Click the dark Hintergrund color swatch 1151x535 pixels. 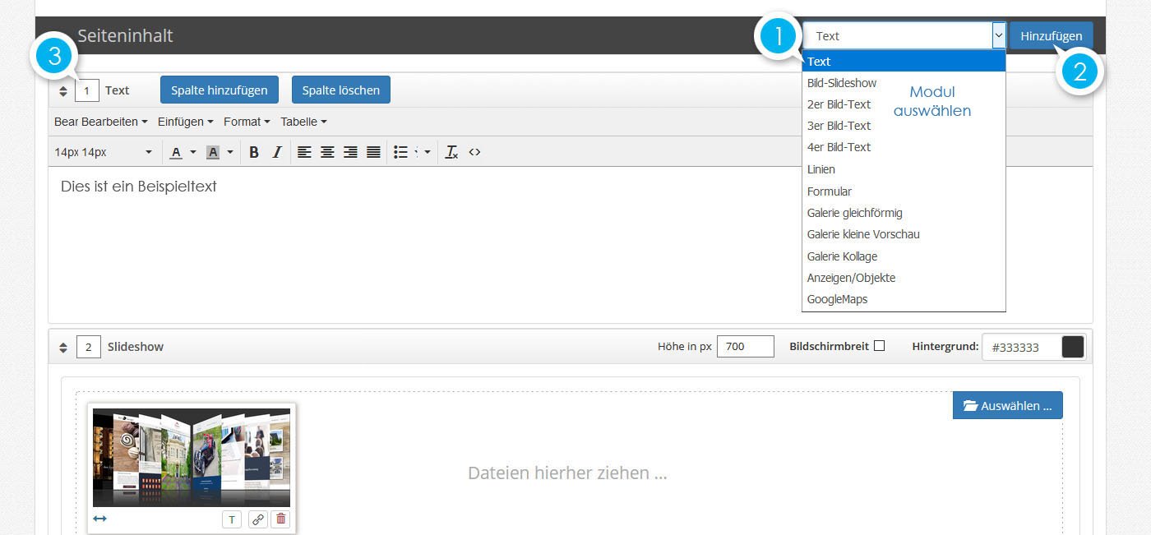(1073, 347)
